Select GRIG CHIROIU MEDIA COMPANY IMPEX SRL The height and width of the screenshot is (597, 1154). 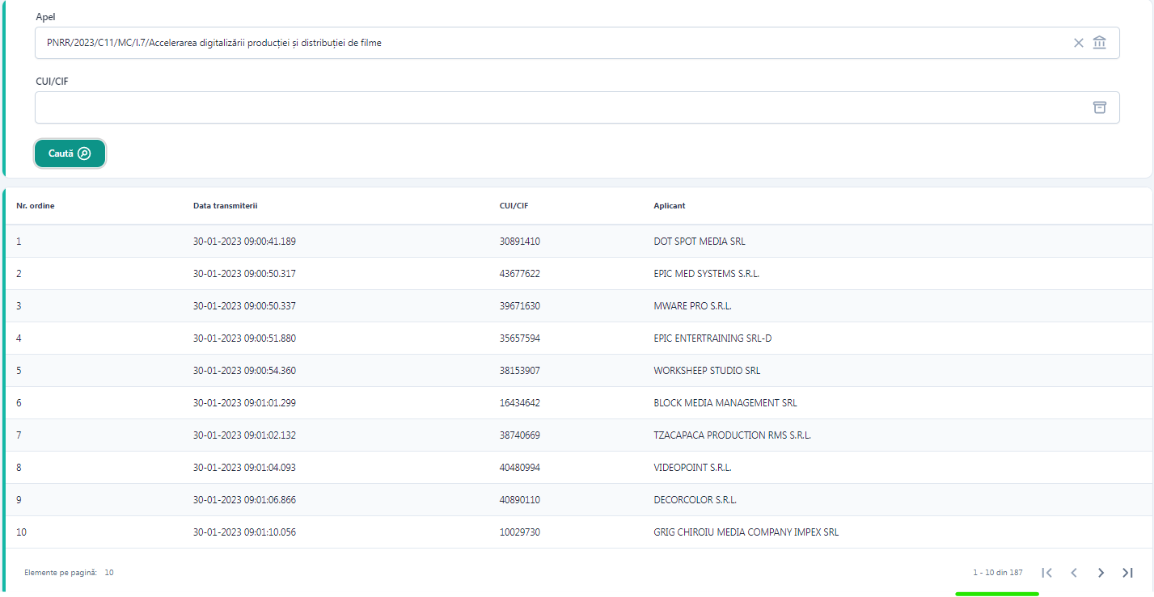746,532
